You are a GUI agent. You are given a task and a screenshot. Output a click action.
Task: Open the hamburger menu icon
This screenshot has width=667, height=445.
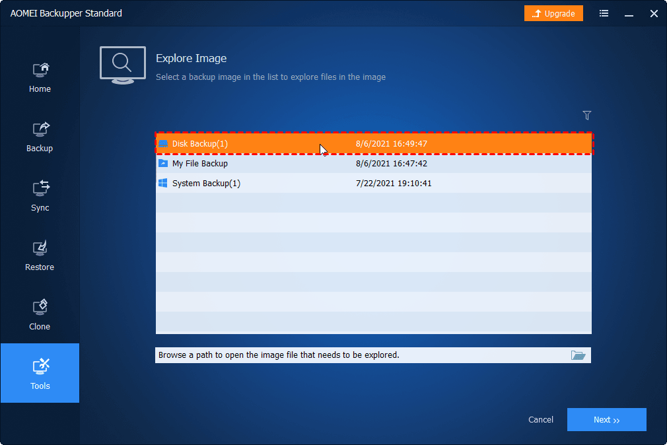point(604,14)
